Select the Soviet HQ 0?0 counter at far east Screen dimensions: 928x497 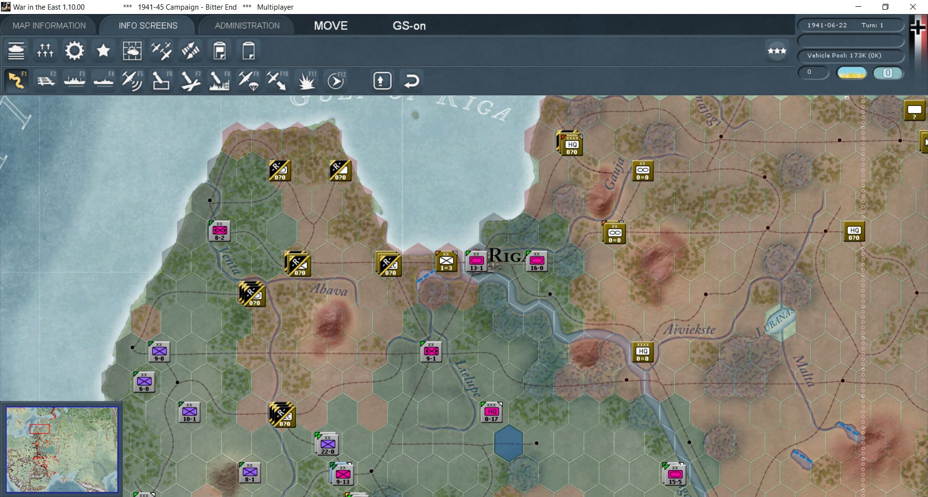point(854,231)
